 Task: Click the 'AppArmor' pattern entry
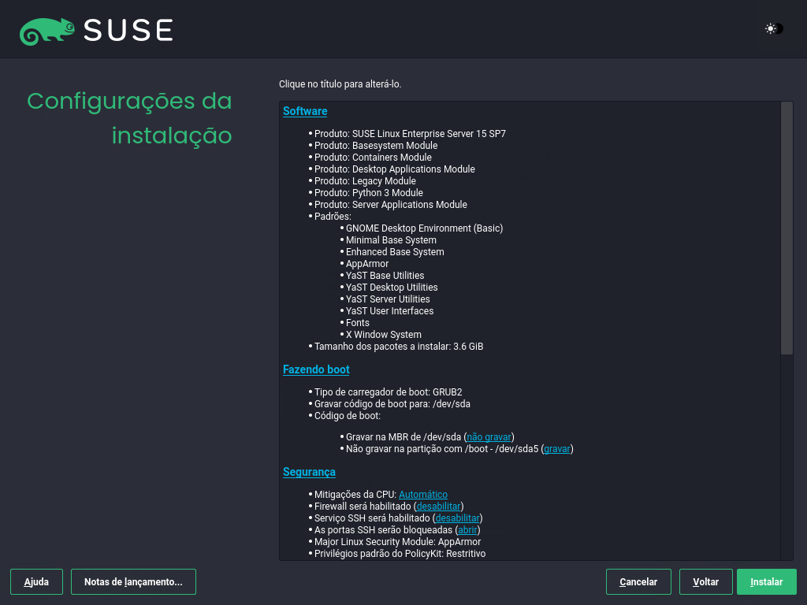367,264
